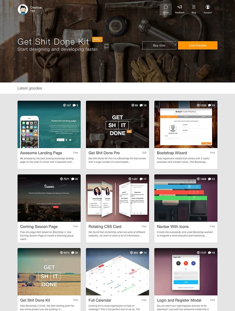The height and width of the screenshot is (311, 235).
Task: Click download count 1526 on Bootstrap Wizard
Action: (x=201, y=105)
